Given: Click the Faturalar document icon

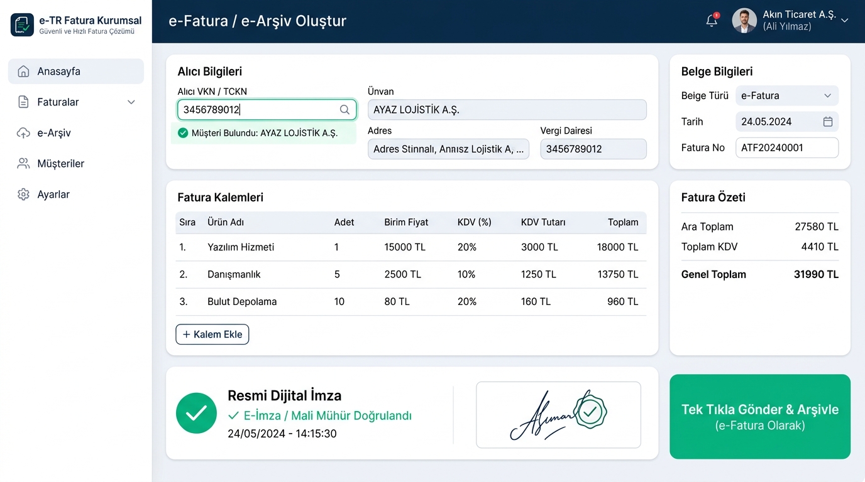Looking at the screenshot, I should 23,102.
